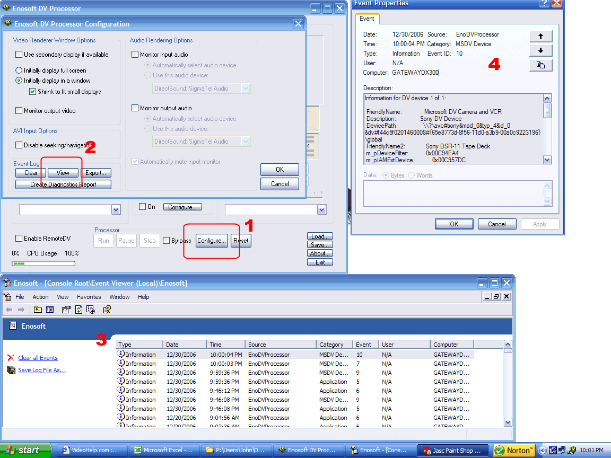
Task: Sort events by the Date column header
Action: pos(185,344)
